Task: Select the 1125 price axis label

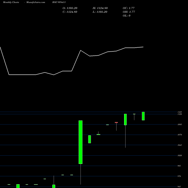Action: pos(180,112)
